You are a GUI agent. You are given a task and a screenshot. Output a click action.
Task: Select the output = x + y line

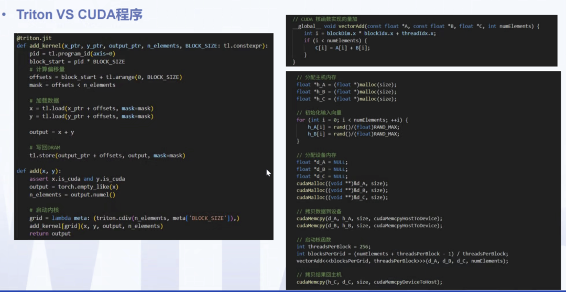[51, 132]
